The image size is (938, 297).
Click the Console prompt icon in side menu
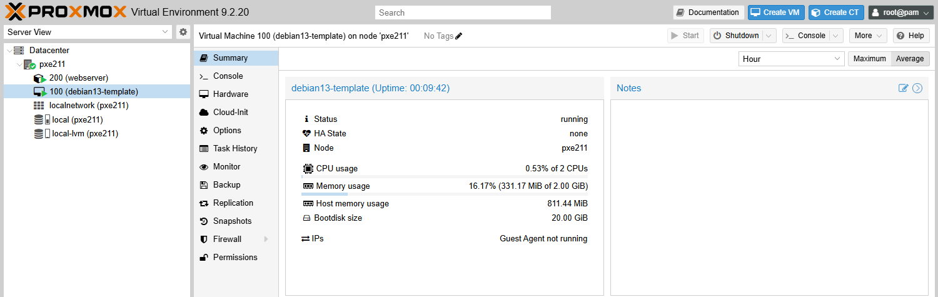pos(203,76)
